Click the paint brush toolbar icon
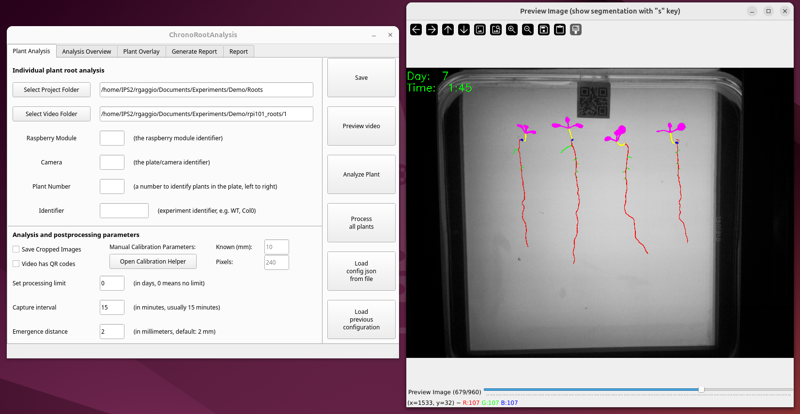Viewport: 800px width, 414px height. click(576, 30)
